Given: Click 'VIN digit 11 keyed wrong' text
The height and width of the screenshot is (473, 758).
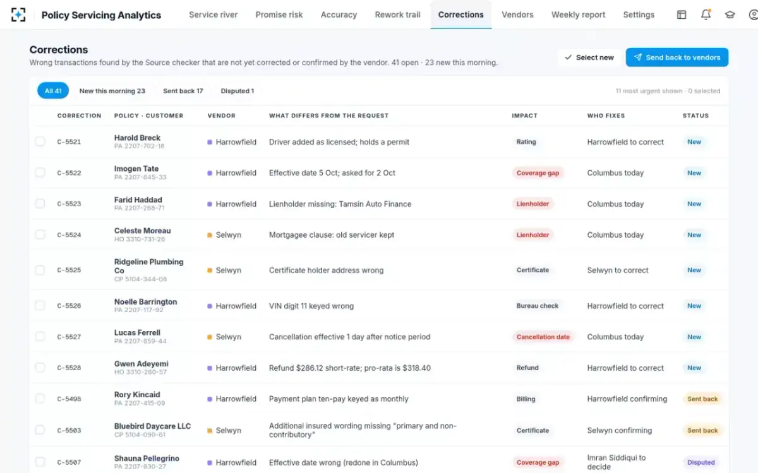Looking at the screenshot, I should coord(311,306).
